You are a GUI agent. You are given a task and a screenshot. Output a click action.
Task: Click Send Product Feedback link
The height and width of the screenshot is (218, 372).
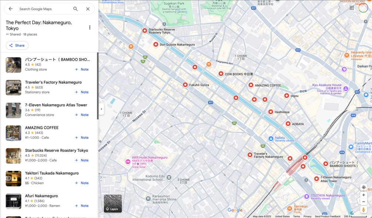(x=328, y=217)
